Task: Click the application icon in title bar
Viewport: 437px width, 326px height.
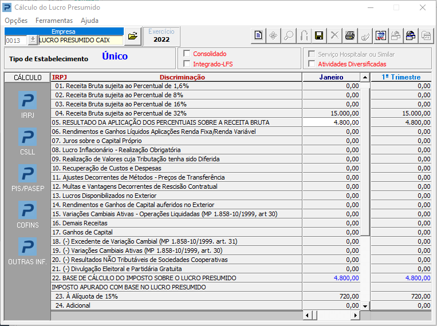Action: 7,7
